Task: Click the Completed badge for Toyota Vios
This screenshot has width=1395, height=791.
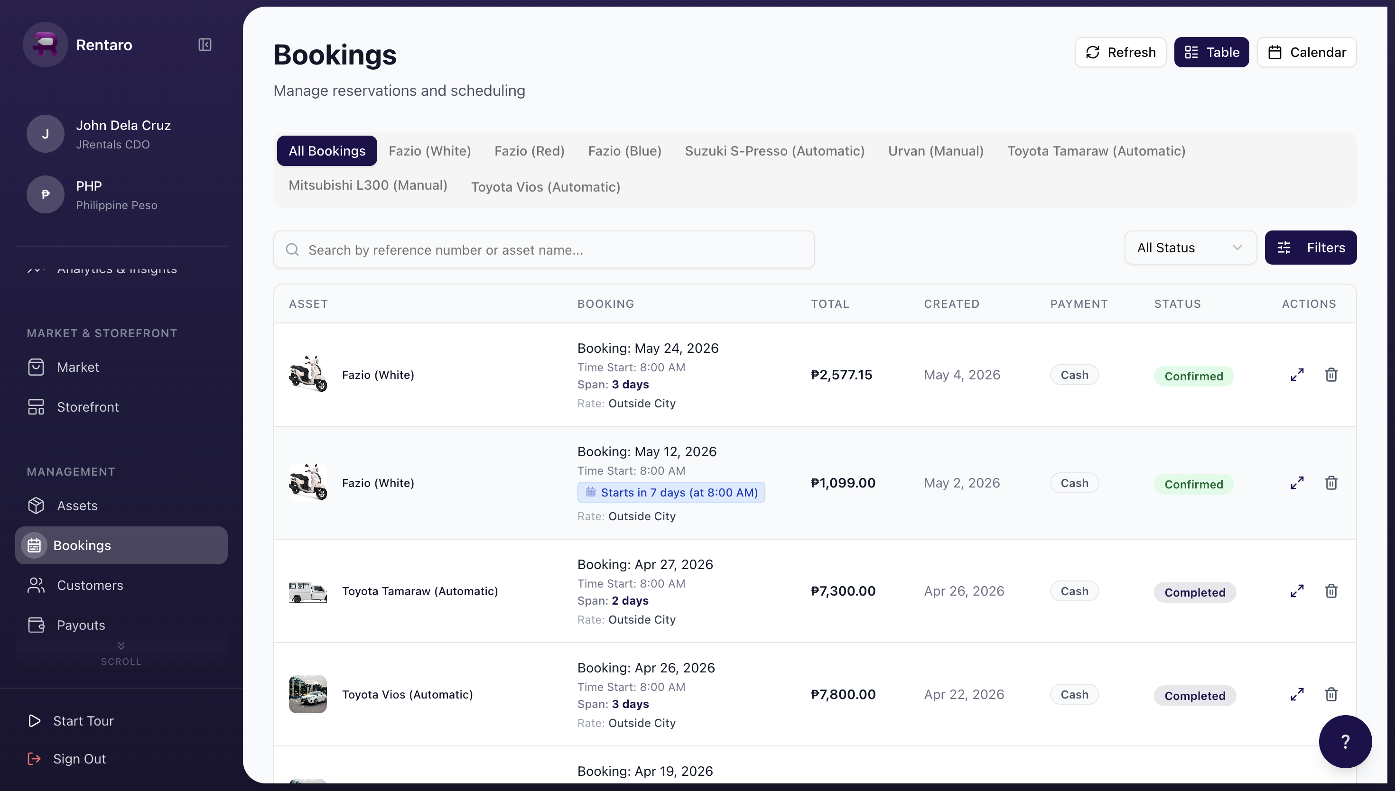Action: tap(1195, 695)
